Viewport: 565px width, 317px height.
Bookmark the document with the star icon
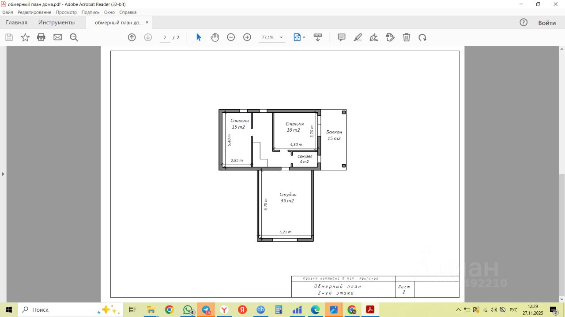[25, 37]
